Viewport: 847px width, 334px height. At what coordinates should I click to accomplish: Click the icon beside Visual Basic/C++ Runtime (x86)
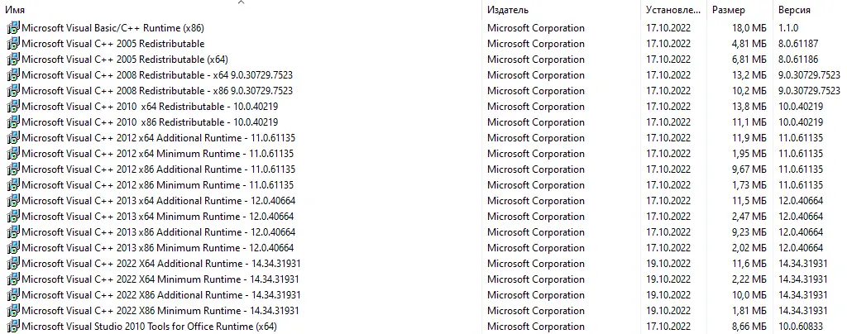point(13,28)
